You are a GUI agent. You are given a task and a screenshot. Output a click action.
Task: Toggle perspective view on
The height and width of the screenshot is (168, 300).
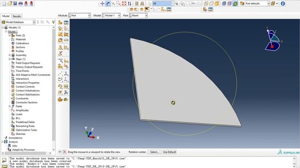pyautogui.click(x=142, y=3)
